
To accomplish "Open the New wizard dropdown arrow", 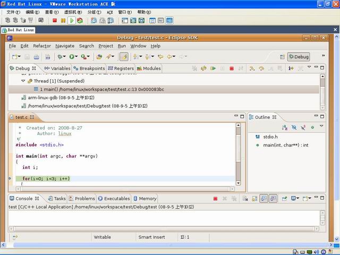I will click(x=19, y=57).
